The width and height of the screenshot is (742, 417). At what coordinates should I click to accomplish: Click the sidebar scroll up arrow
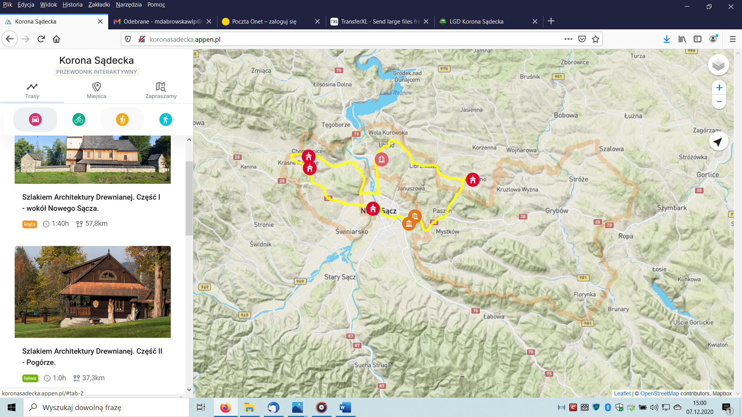[x=189, y=140]
